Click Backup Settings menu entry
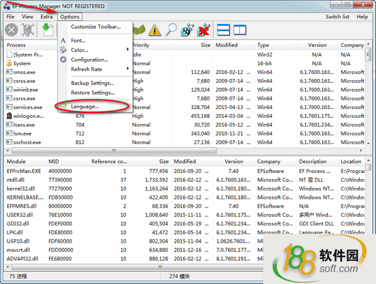This screenshot has height=284, width=376. tap(92, 83)
